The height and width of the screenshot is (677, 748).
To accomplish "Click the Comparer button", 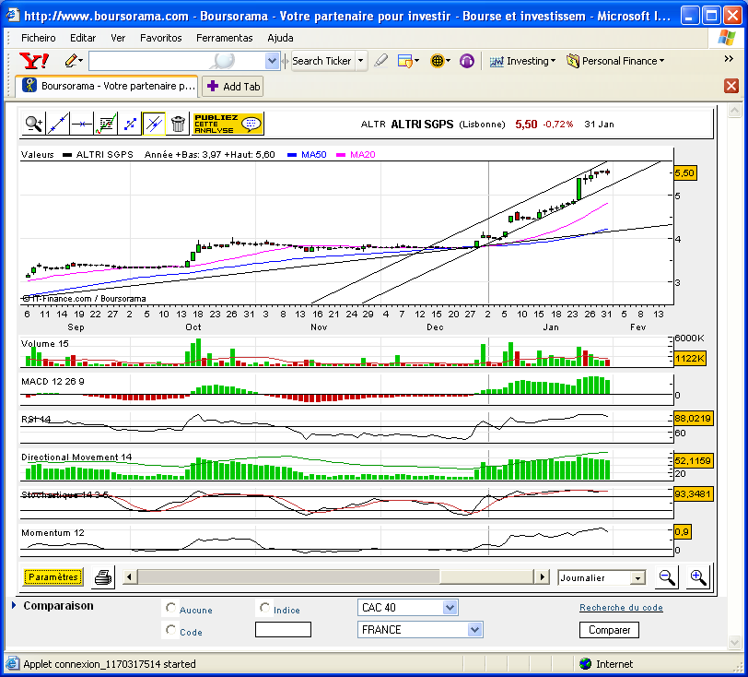I will (x=609, y=630).
